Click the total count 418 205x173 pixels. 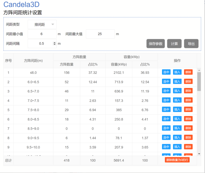coord(67,160)
